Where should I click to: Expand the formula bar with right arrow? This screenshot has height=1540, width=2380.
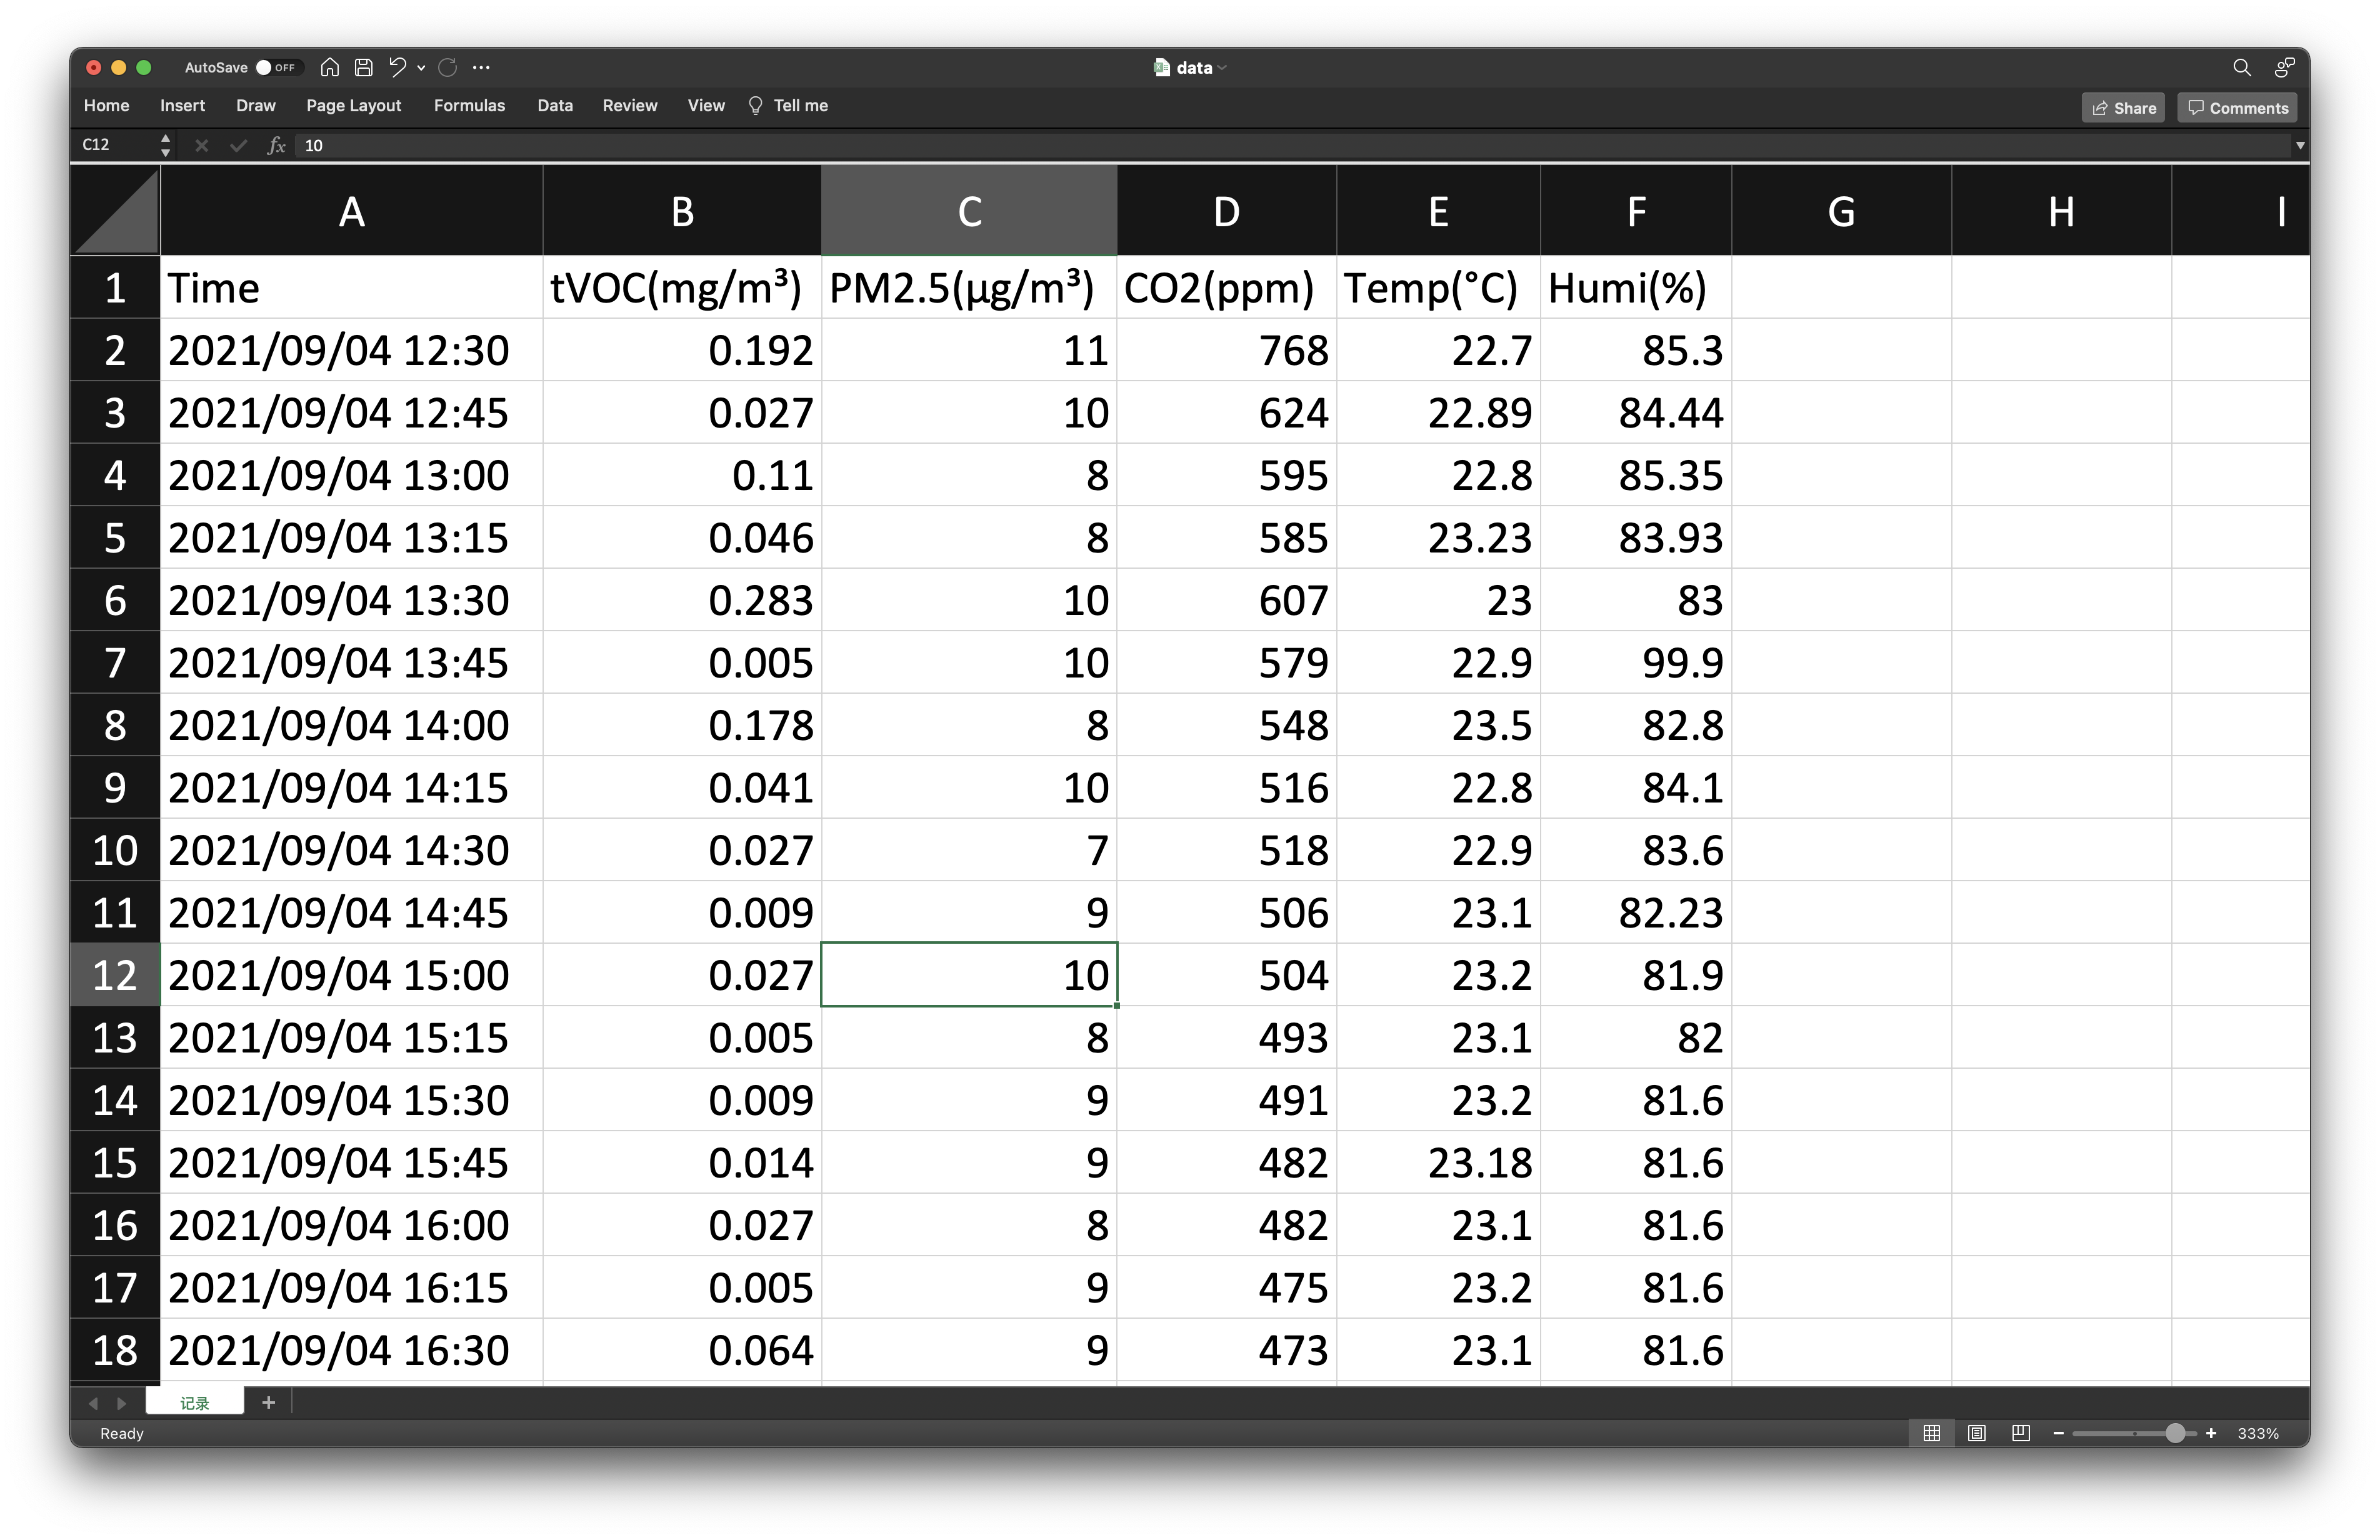[2300, 146]
